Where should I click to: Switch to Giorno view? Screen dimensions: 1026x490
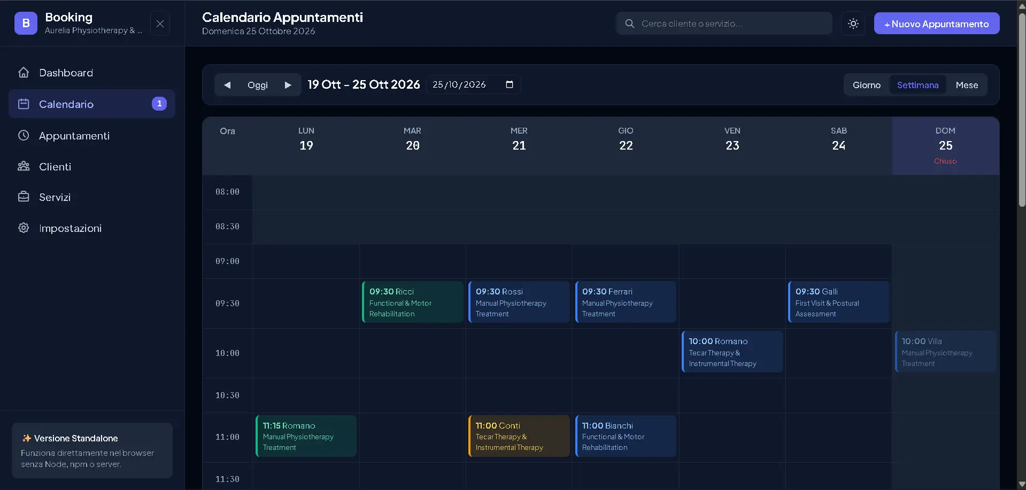(866, 85)
